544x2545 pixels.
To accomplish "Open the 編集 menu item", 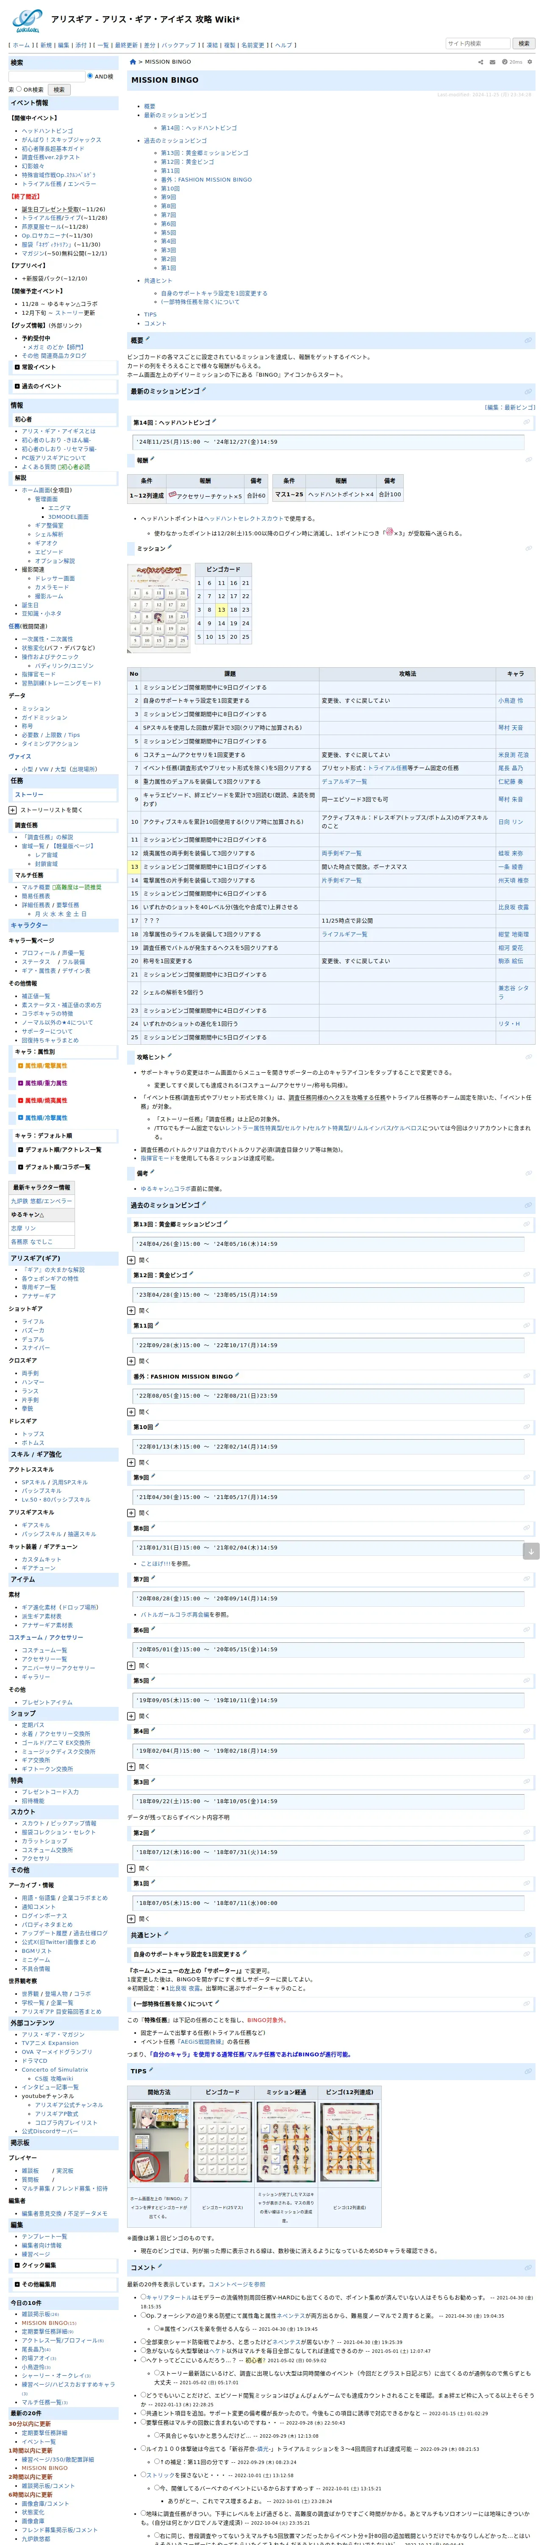I will click(63, 45).
